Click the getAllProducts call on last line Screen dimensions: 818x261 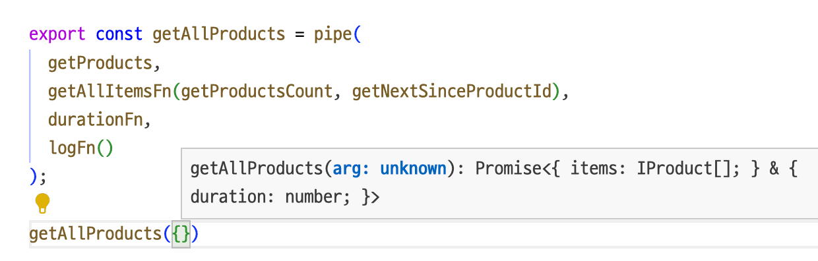pos(96,233)
